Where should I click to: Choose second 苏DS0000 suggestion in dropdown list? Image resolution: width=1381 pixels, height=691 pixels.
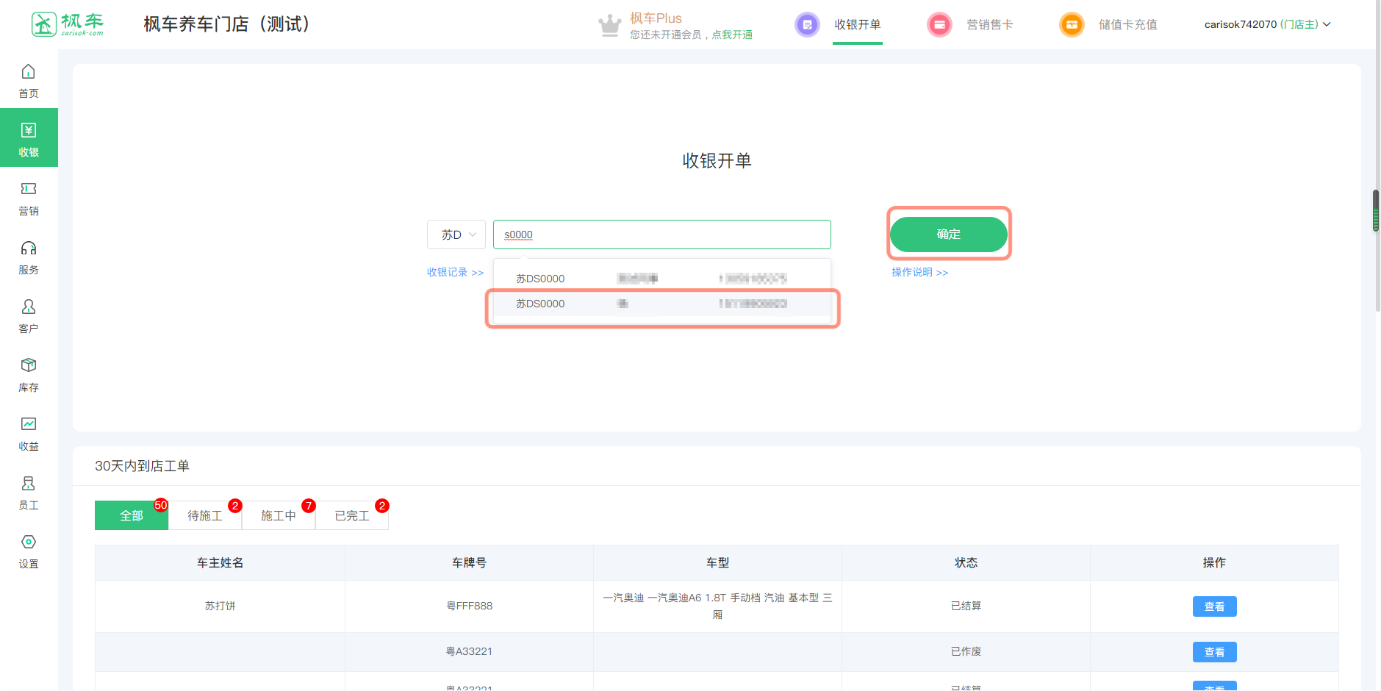pos(661,304)
